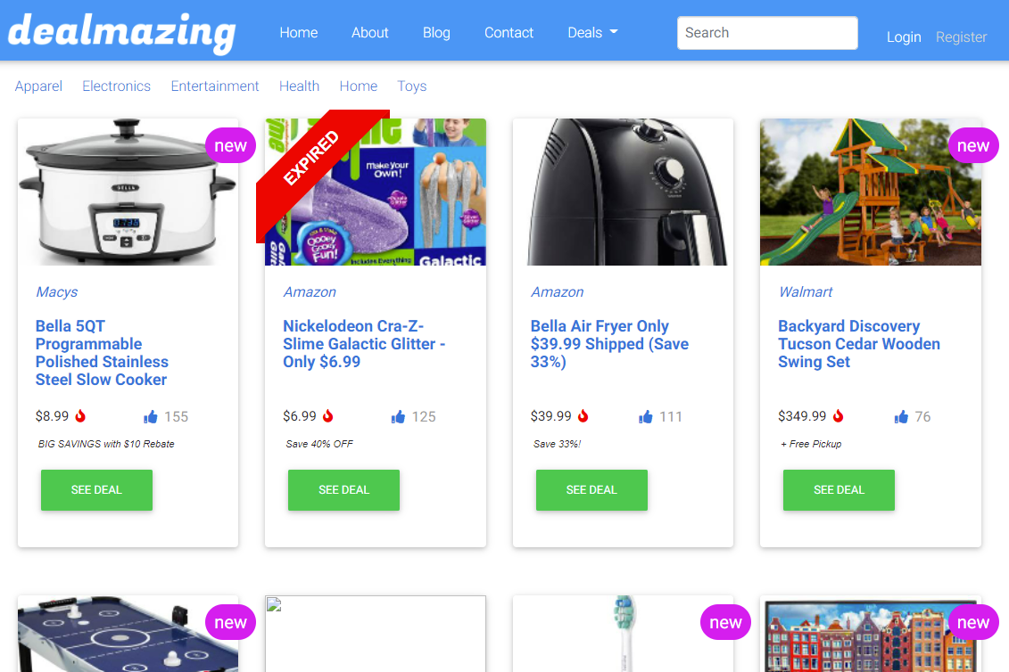Click SEE DEAL for Bella Air Fryer
This screenshot has width=1009, height=672.
click(591, 490)
